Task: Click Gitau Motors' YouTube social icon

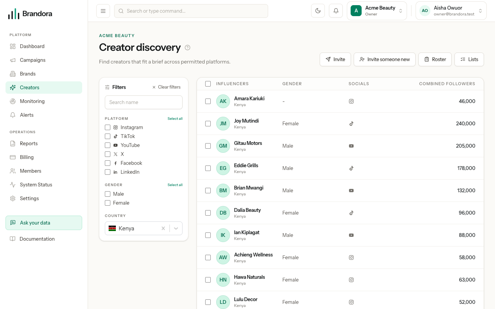Action: pyautogui.click(x=351, y=146)
